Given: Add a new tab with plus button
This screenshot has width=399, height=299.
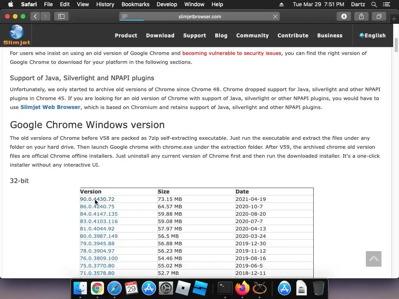Looking at the screenshot, I should 394,19.
